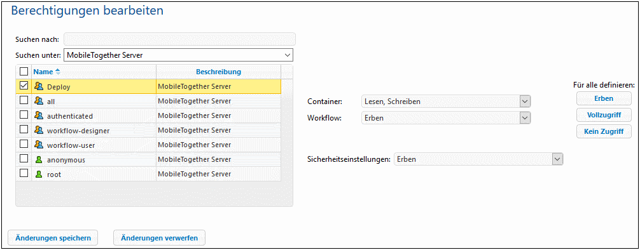This screenshot has width=640, height=250.
Task: Click the root user icon
Action: [x=39, y=174]
